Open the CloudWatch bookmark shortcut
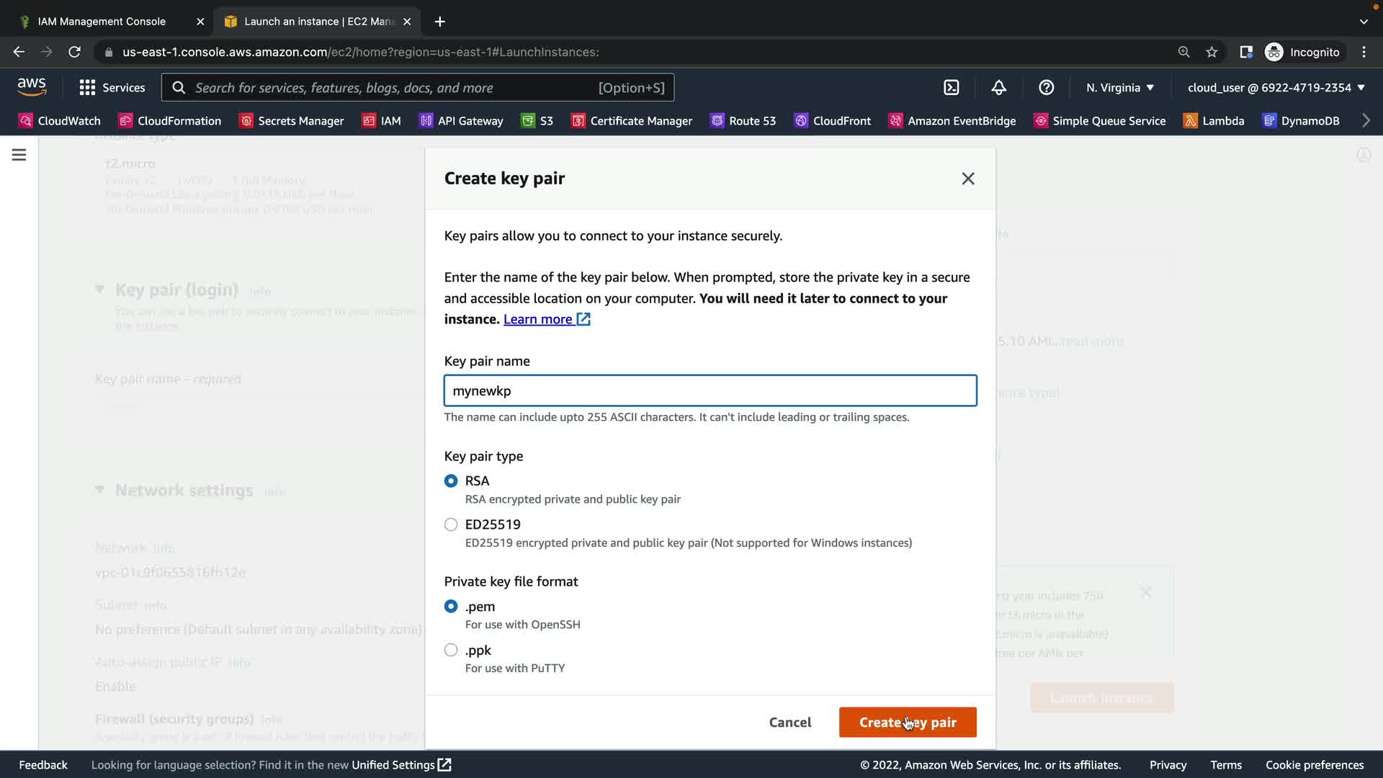 (x=60, y=120)
